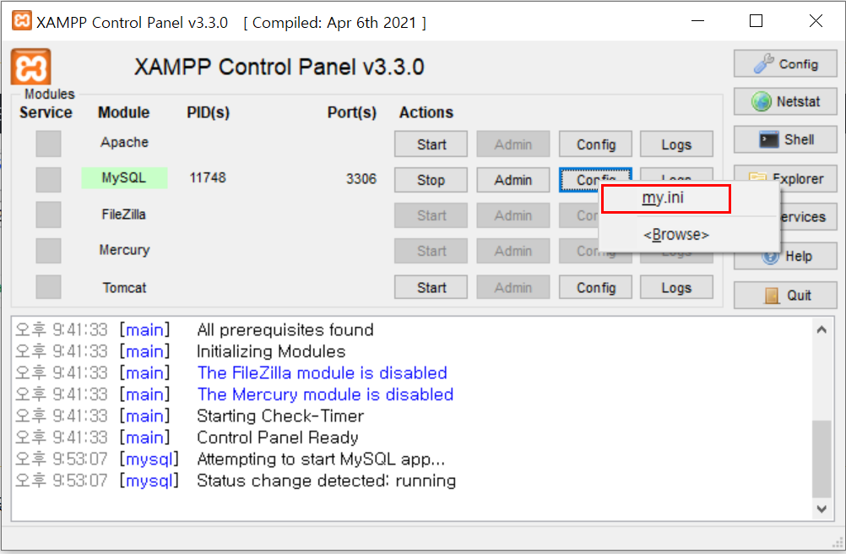Click log line 'Control Panel Ready'
This screenshot has height=554, width=846.
277,437
